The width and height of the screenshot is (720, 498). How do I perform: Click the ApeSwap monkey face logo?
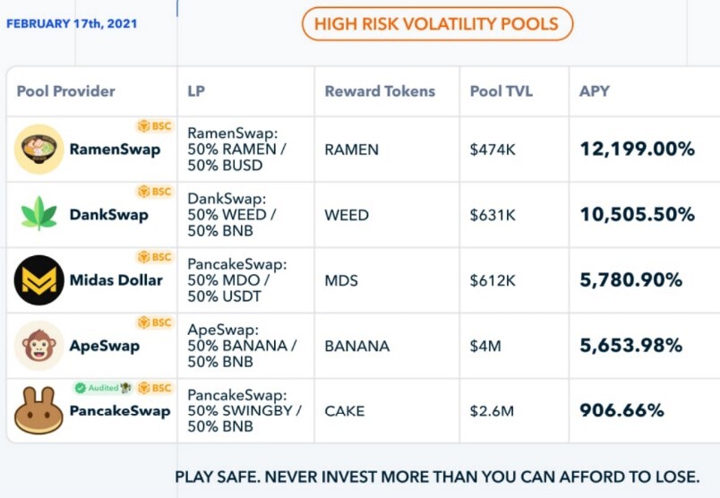click(x=39, y=346)
